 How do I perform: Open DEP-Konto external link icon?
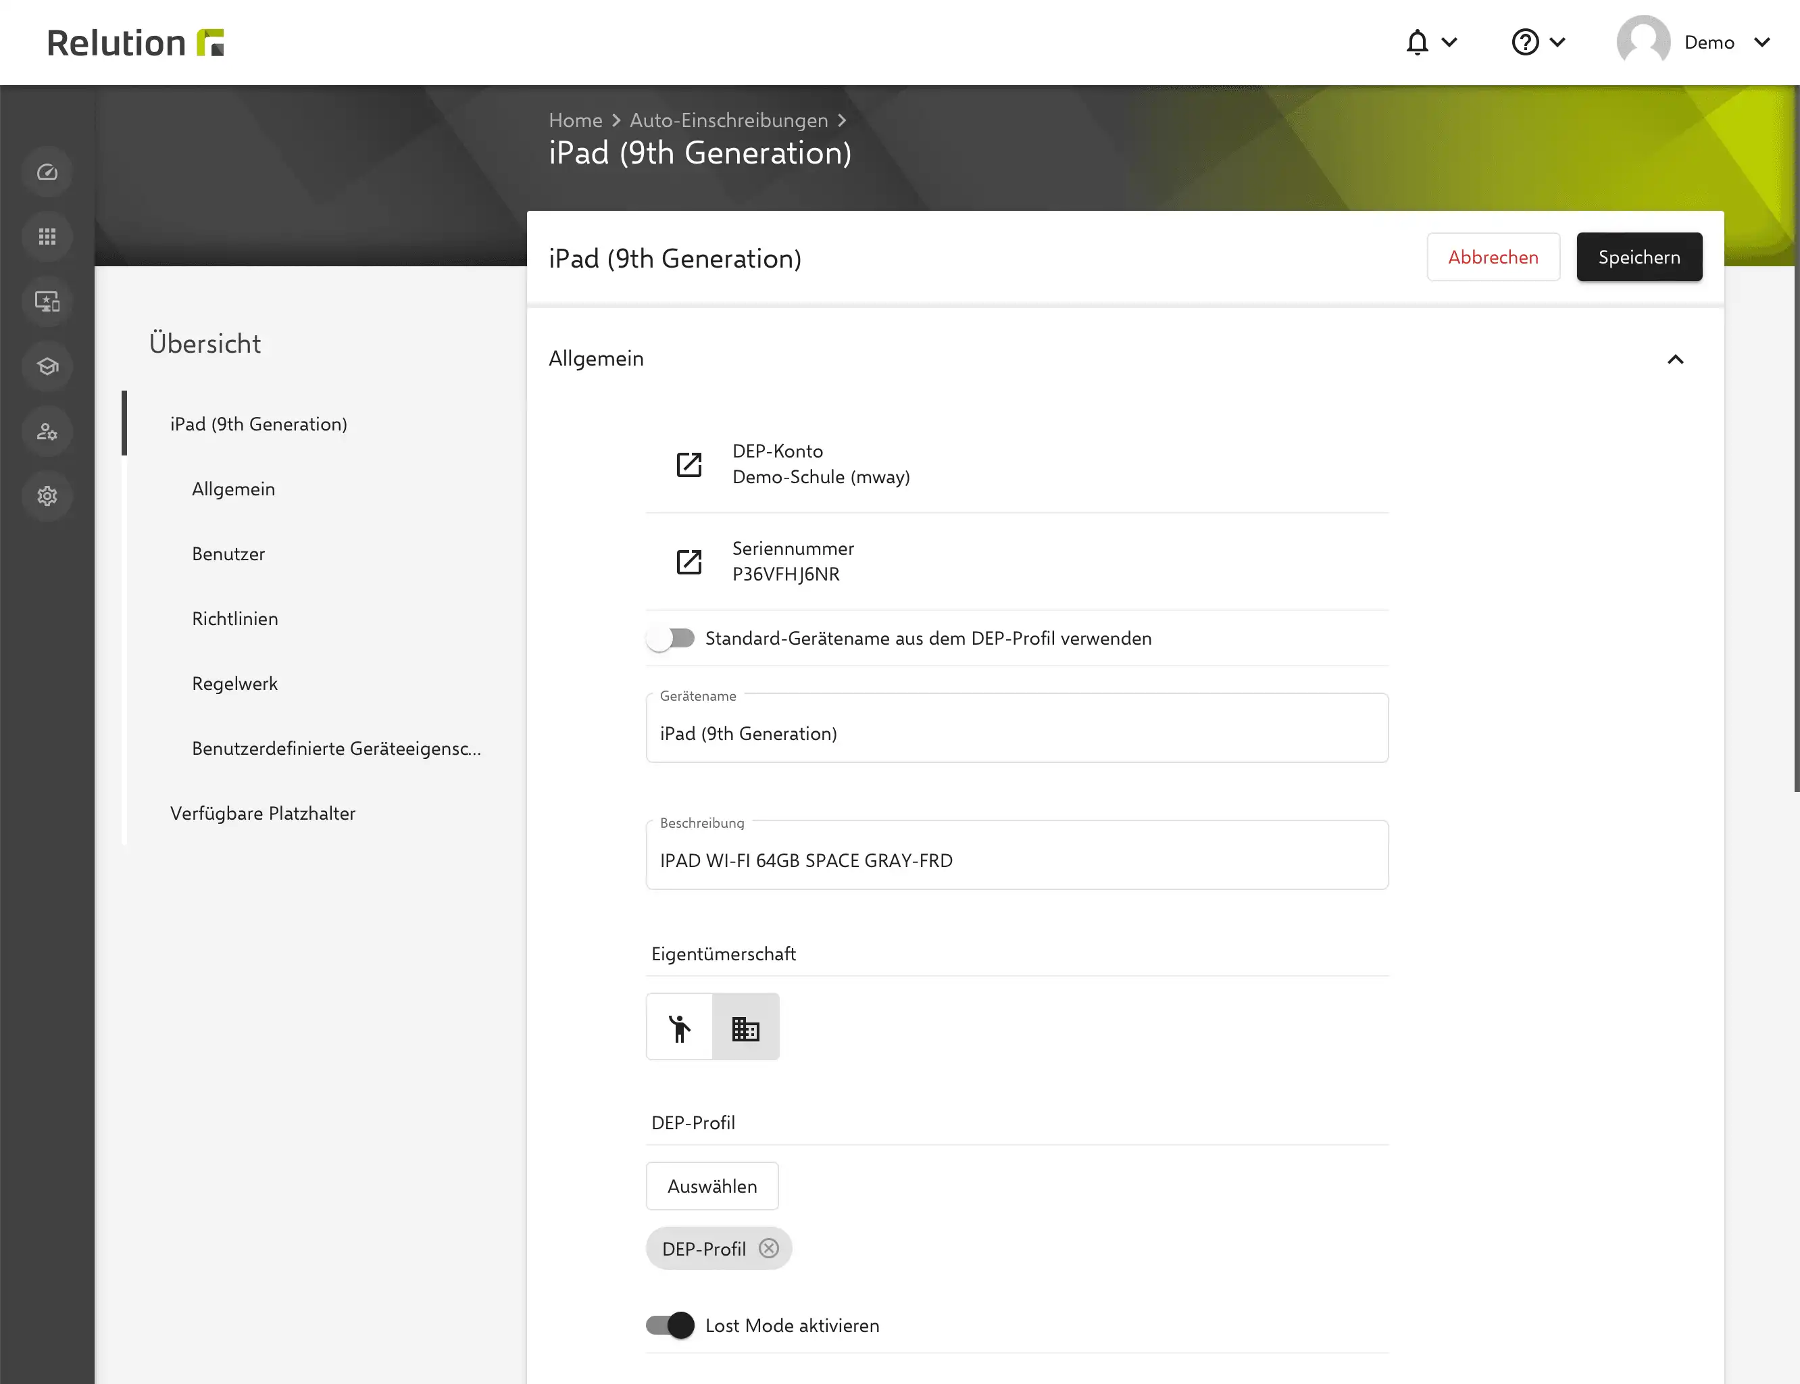click(689, 465)
